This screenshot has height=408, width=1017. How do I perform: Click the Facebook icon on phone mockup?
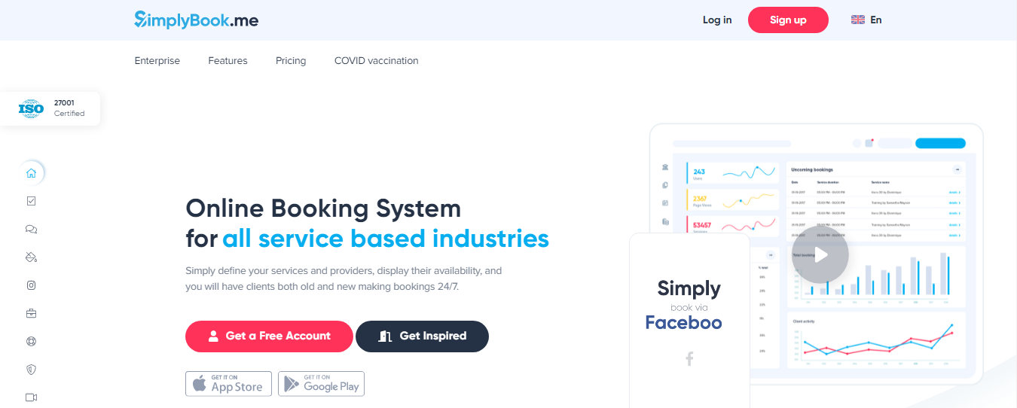click(x=689, y=359)
